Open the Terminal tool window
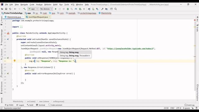Viewport: 199px width, 112px height. (41, 105)
